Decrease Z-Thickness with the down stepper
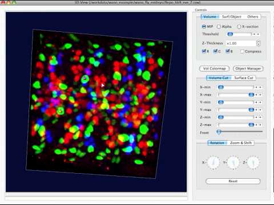This screenshot has height=205, width=274. [x=258, y=45]
